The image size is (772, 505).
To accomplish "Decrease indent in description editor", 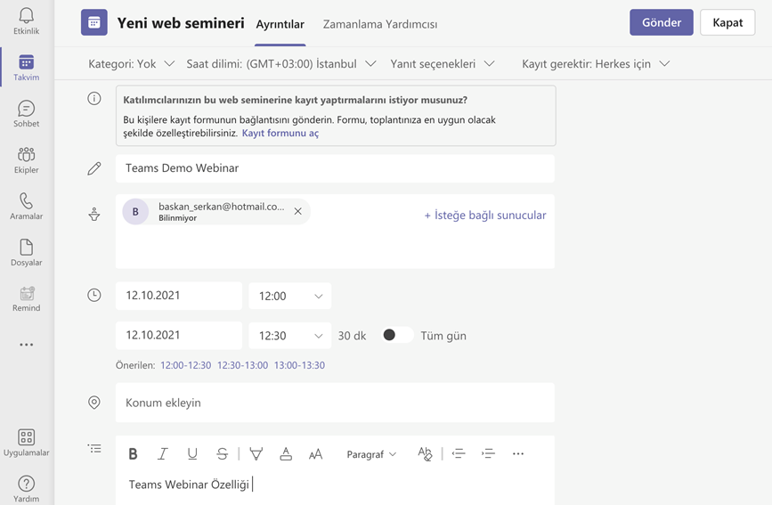I will 459,453.
